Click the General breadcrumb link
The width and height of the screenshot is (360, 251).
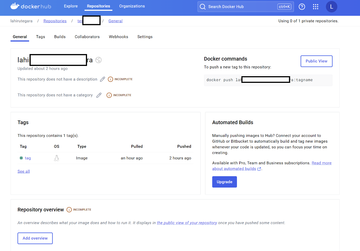click(x=116, y=21)
